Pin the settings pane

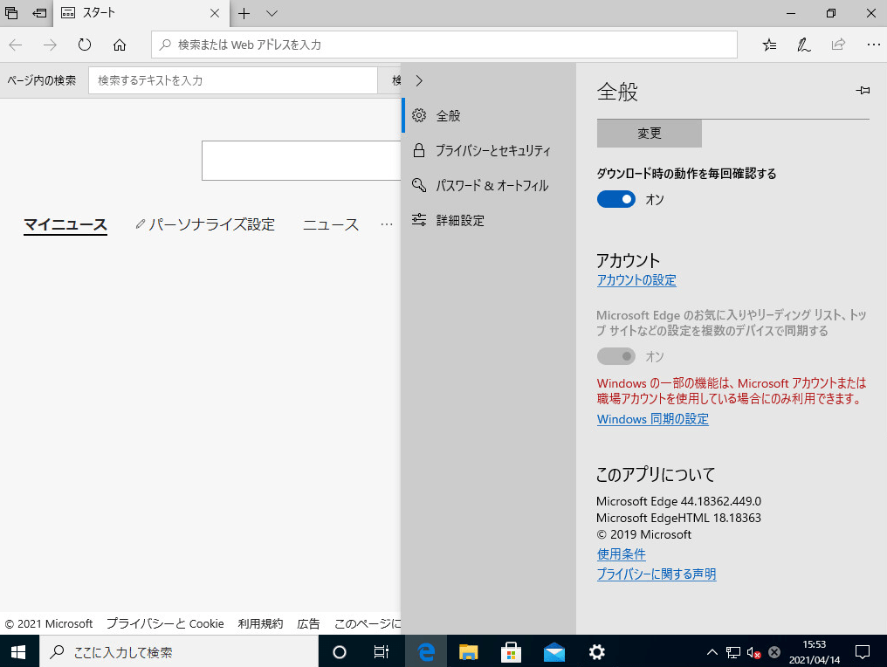click(x=863, y=91)
